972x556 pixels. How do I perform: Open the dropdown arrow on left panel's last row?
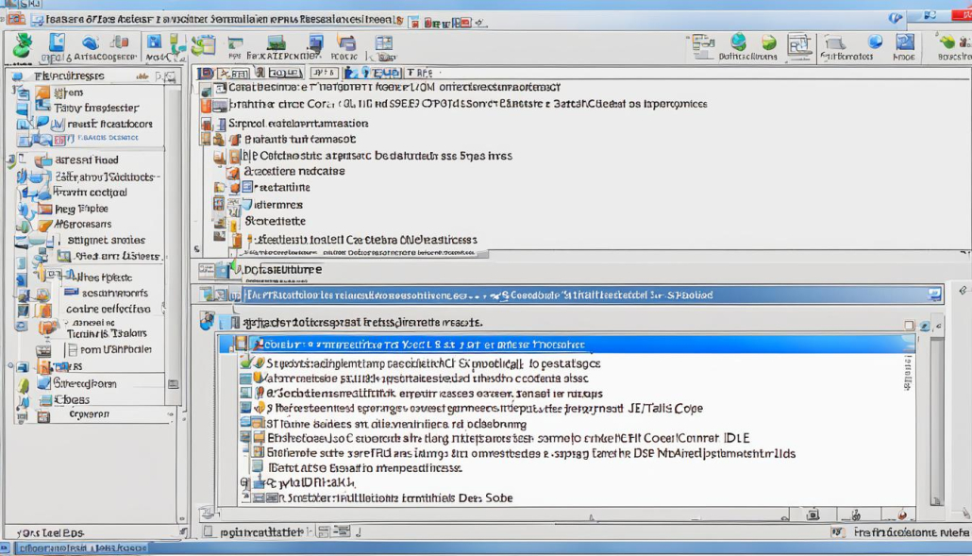[170, 414]
